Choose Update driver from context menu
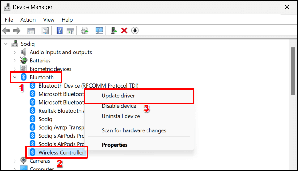This screenshot has height=171, width=298. pos(118,96)
